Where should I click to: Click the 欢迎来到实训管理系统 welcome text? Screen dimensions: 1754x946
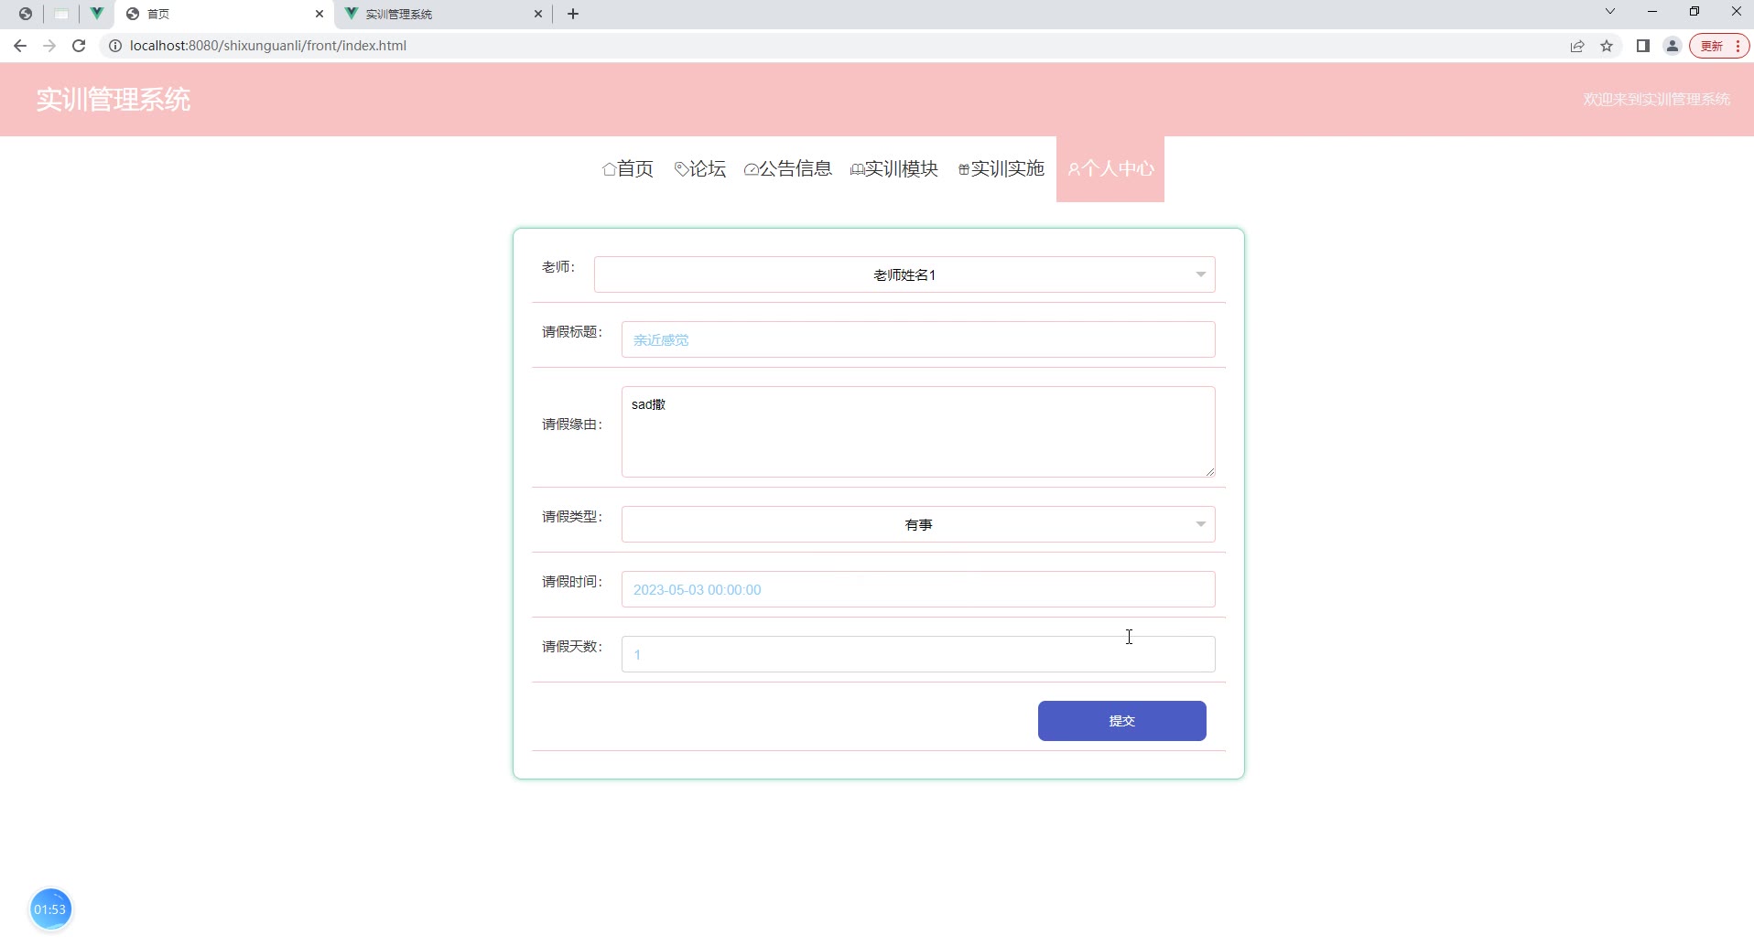1656,100
